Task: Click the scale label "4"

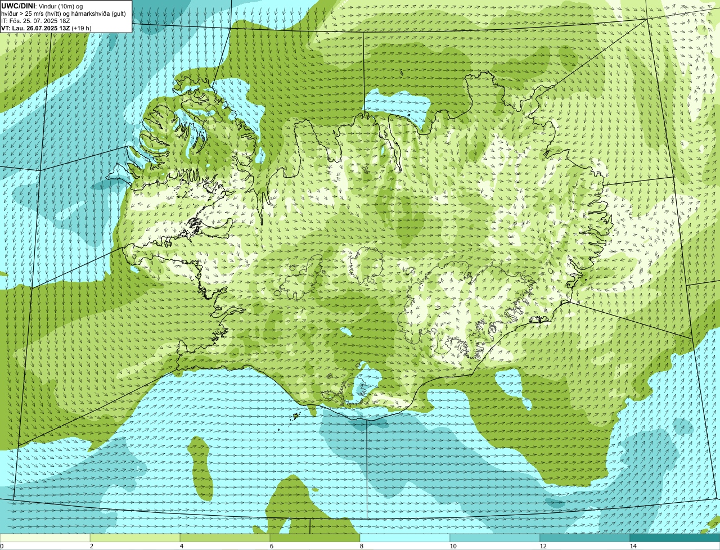Action: 181,546
